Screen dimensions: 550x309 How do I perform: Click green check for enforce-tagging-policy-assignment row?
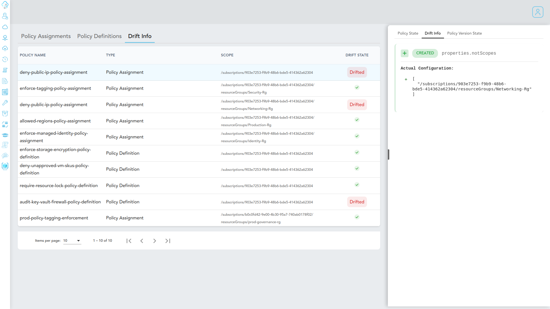point(357,88)
